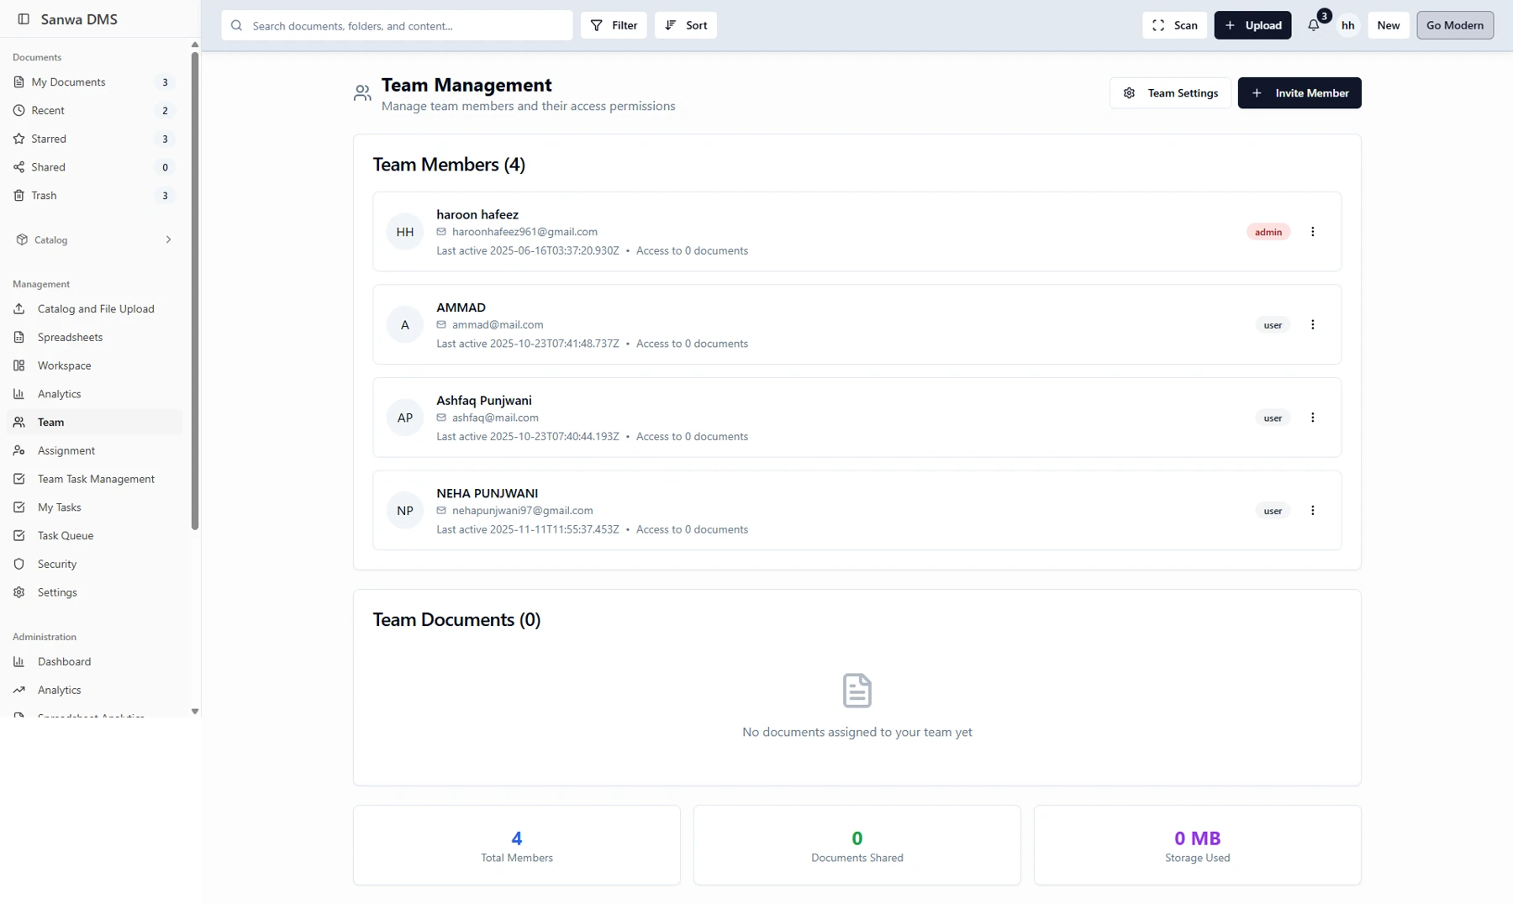Click the document search field
This screenshot has height=904, width=1513.
coord(397,25)
